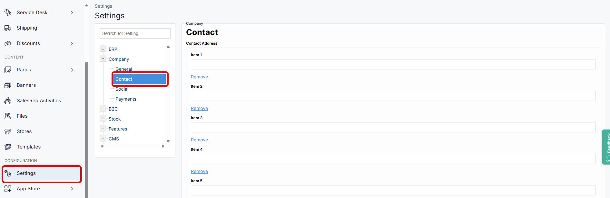This screenshot has width=610, height=198.
Task: Click the Feedback tab on right edge
Action: coord(606,147)
